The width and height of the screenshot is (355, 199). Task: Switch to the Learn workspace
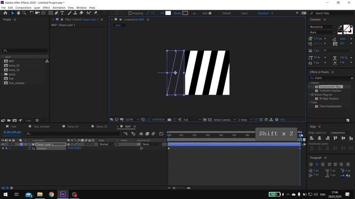(244, 13)
